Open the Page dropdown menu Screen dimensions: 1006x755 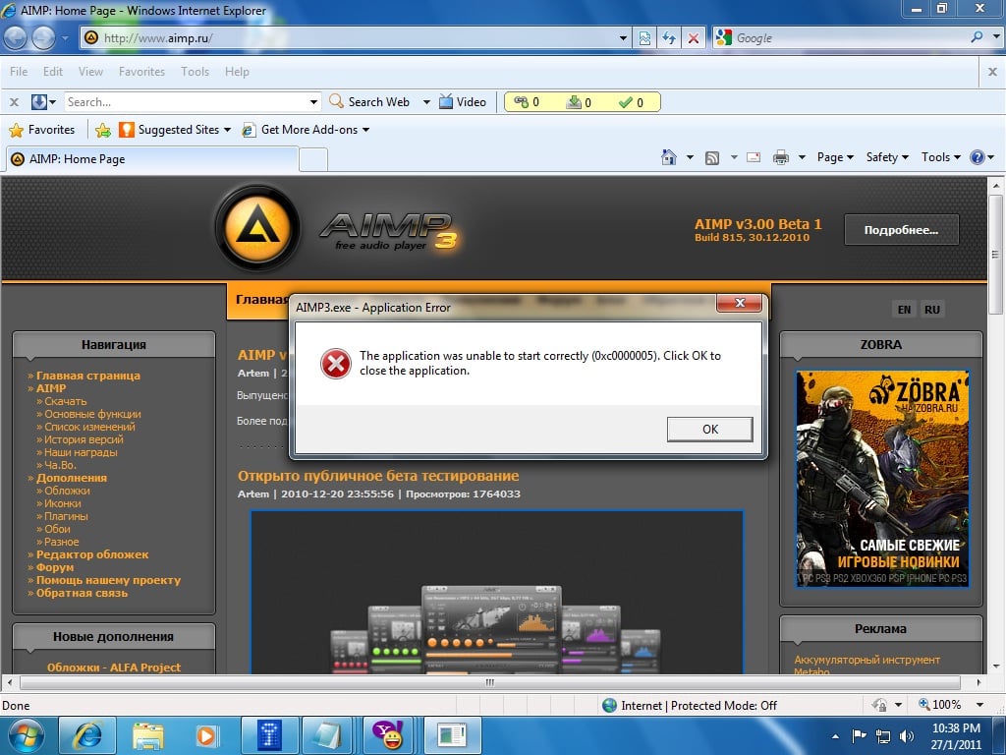click(835, 157)
